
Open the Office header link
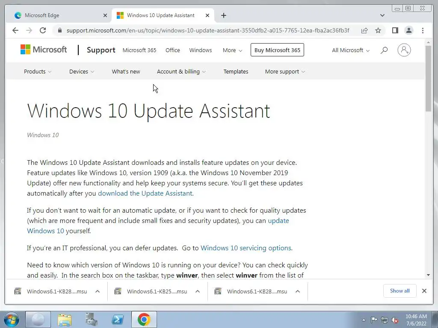coord(173,50)
